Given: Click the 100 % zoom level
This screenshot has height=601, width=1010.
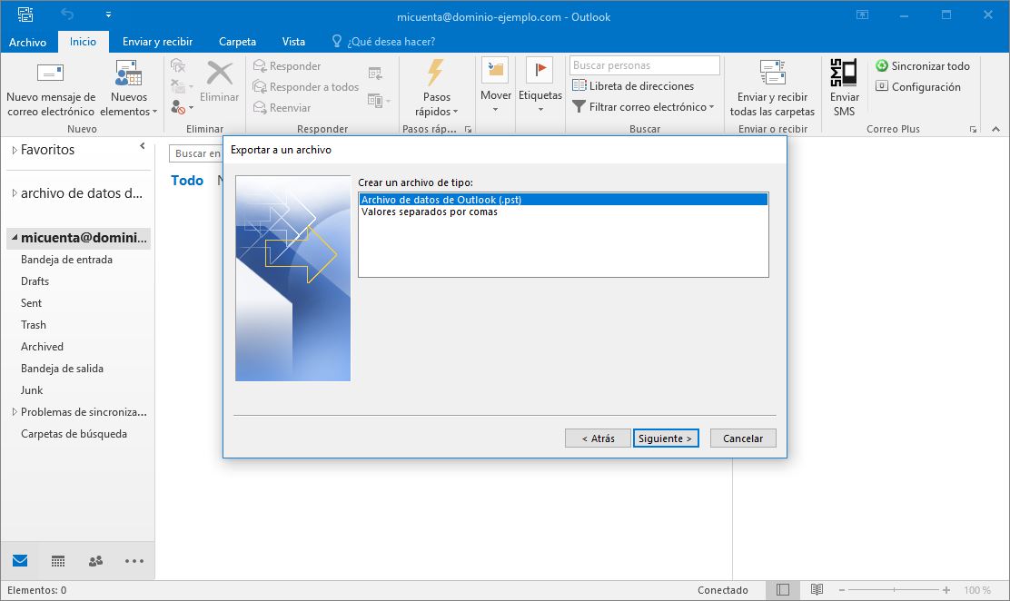Looking at the screenshot, I should pos(977,590).
